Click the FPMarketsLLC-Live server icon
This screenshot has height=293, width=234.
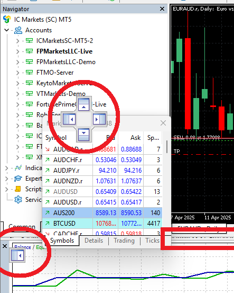pos(29,51)
